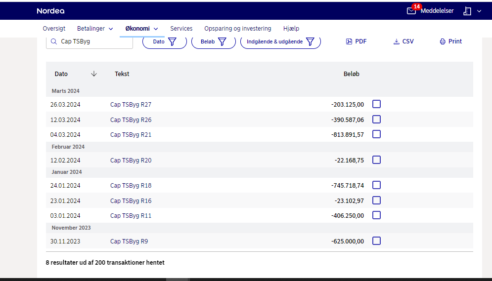This screenshot has height=281, width=492.
Task: Check the box for Cap TSByg R27
Action: (x=376, y=104)
